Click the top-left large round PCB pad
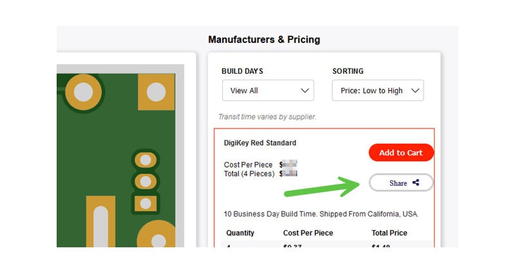This screenshot has height=273, width=515. coord(83,92)
